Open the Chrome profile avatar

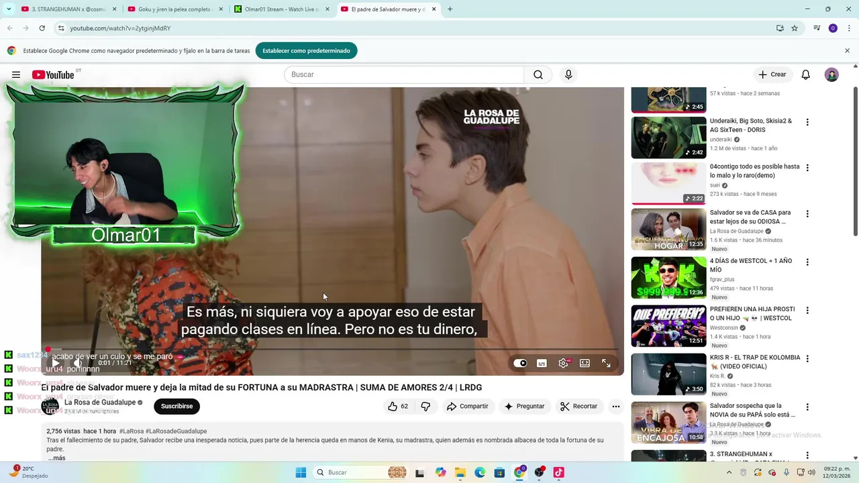click(833, 28)
